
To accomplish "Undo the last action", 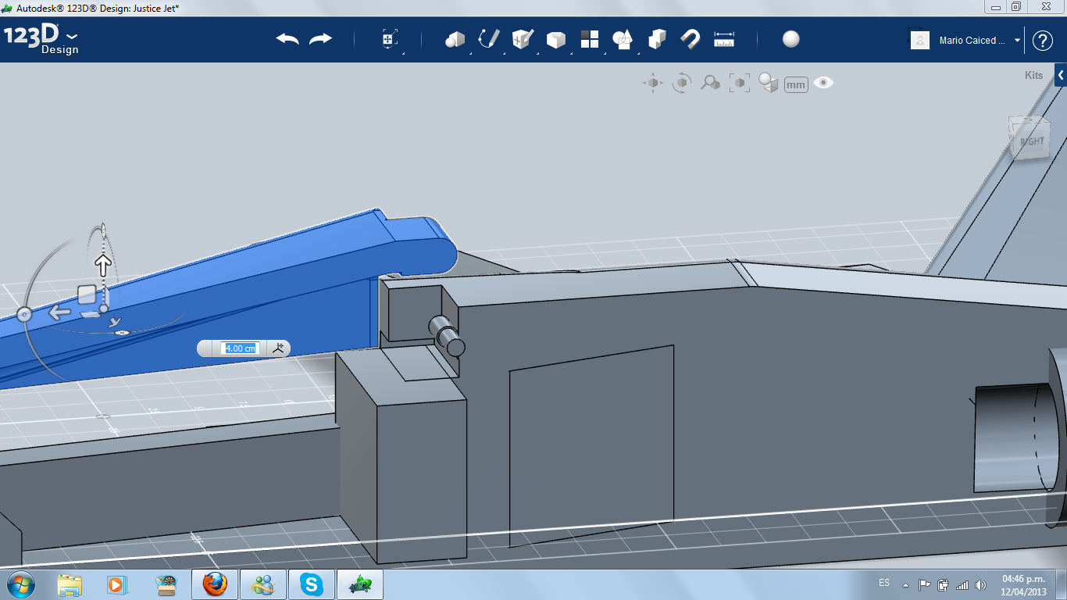I will pyautogui.click(x=287, y=39).
